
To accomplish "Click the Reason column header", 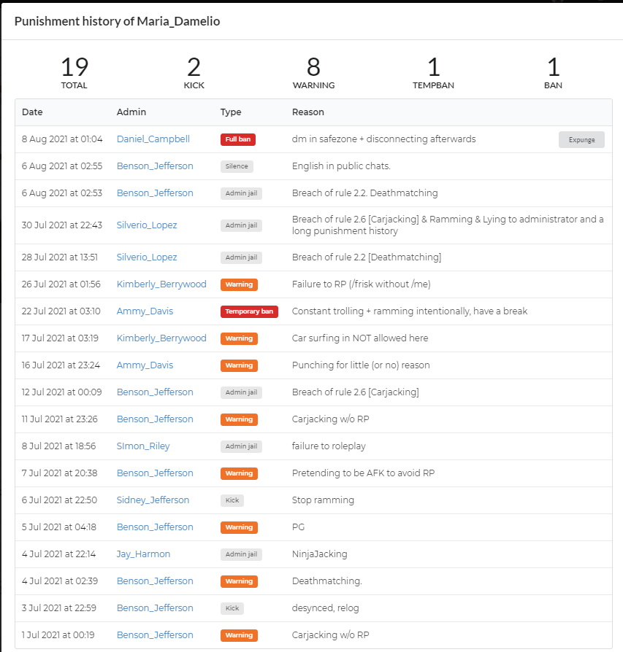I will click(x=307, y=112).
